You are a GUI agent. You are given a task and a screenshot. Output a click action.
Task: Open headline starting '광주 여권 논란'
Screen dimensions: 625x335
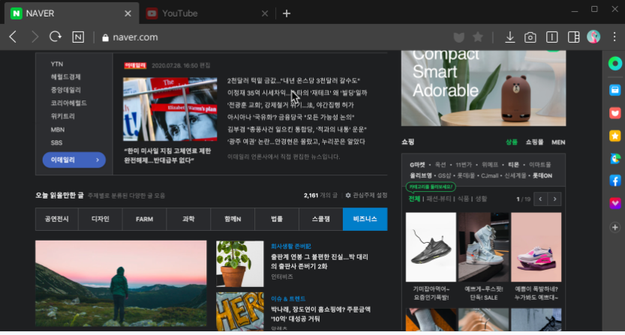pyautogui.click(x=296, y=142)
